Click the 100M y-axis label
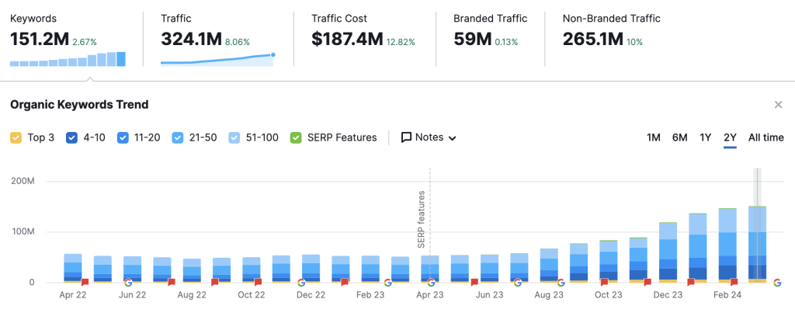This screenshot has width=795, height=313. coord(23,231)
